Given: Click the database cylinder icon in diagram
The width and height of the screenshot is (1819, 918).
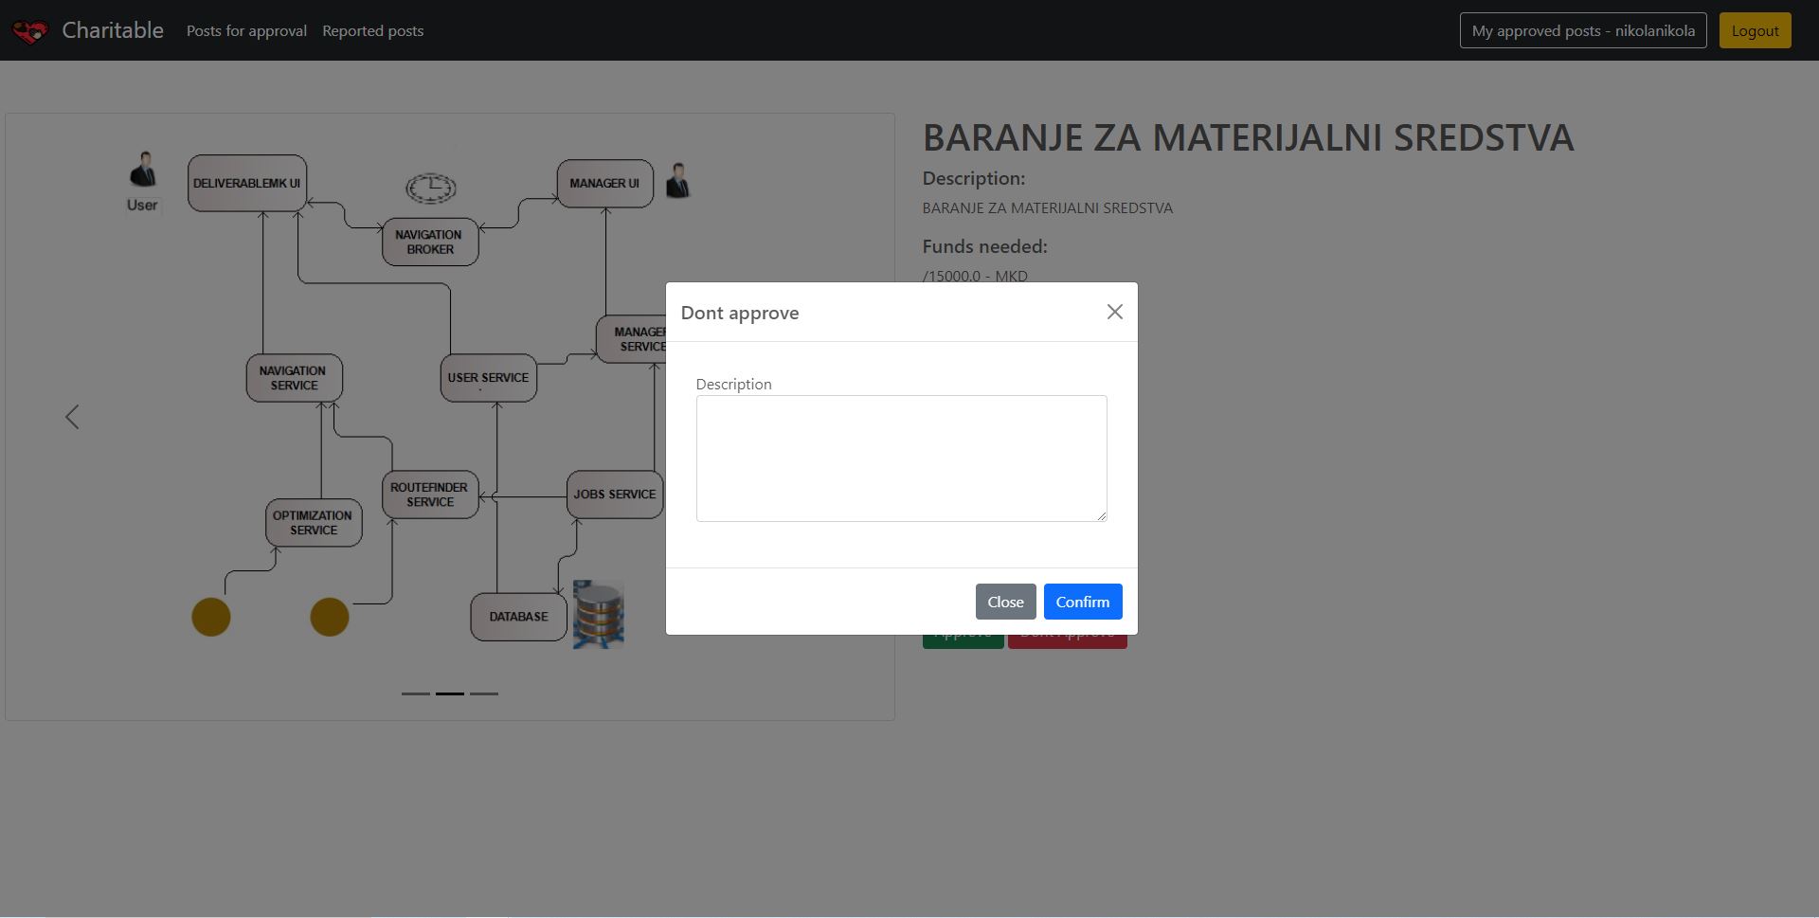Looking at the screenshot, I should click(x=598, y=615).
